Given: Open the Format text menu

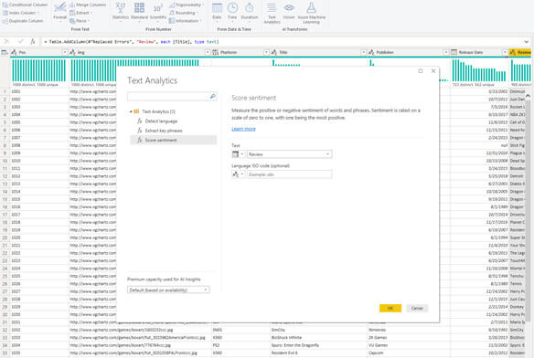Looking at the screenshot, I should (60, 12).
